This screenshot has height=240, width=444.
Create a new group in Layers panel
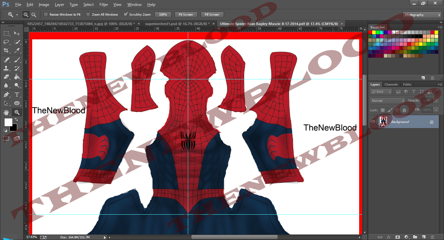(x=415, y=237)
